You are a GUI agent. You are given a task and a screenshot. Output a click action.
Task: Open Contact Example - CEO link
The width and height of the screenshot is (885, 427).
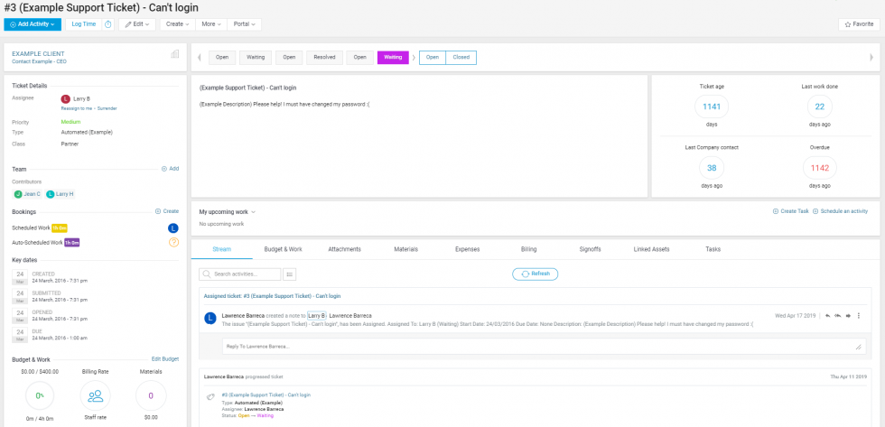click(x=39, y=61)
